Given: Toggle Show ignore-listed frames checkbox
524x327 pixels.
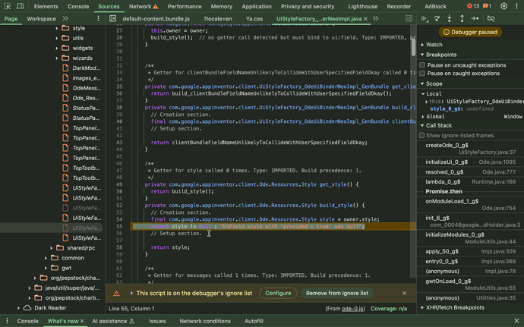Looking at the screenshot, I should click(x=421, y=135).
